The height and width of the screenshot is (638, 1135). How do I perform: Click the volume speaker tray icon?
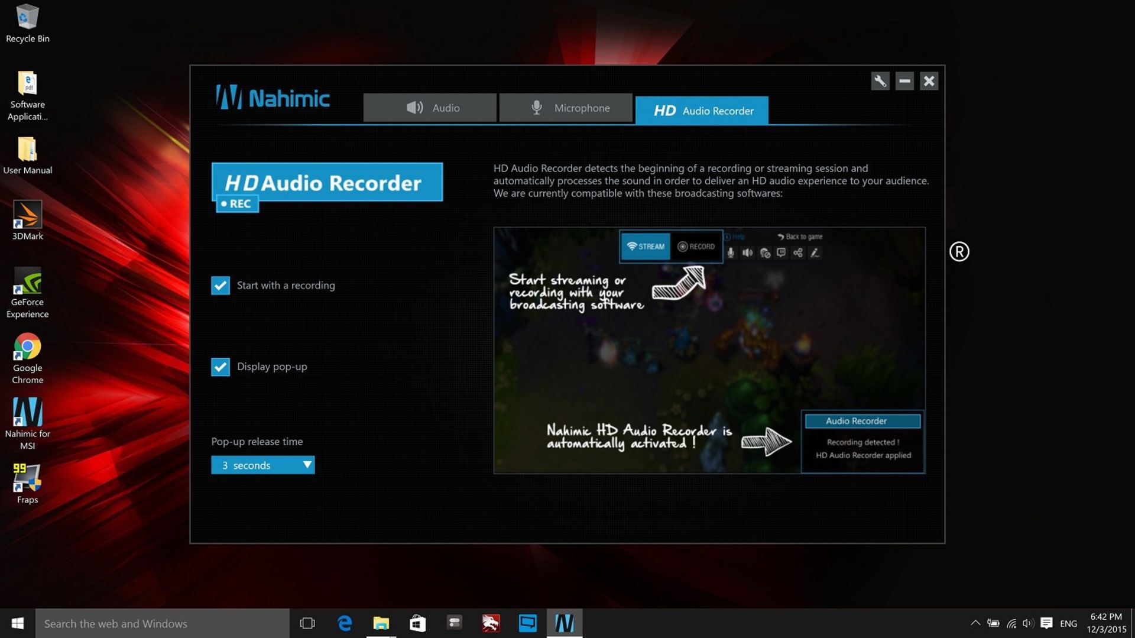pyautogui.click(x=1029, y=623)
